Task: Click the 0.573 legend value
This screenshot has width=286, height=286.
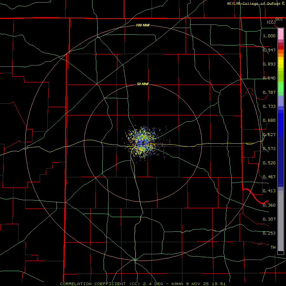Action: [x=269, y=148]
